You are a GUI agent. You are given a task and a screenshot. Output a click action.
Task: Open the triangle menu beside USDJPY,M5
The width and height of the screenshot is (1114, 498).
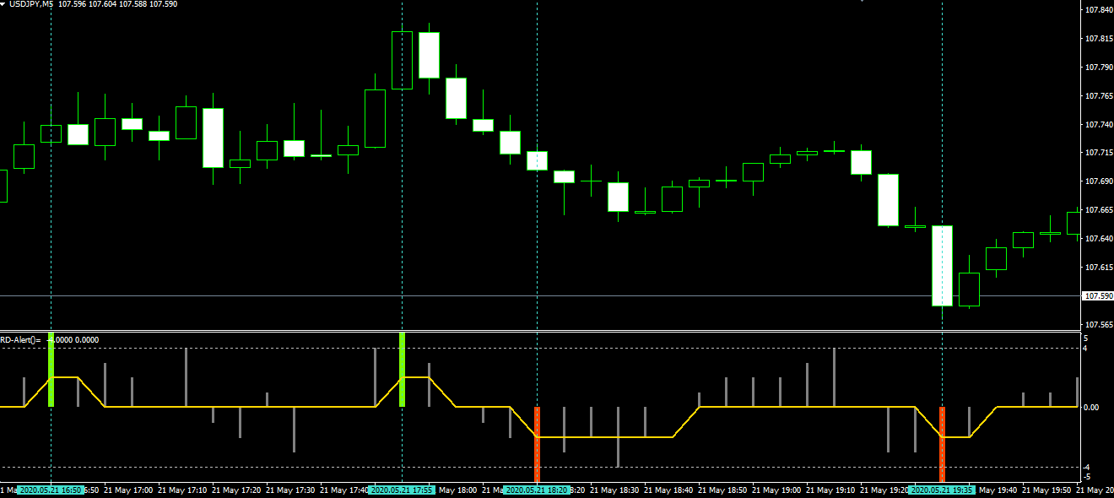pos(4,5)
